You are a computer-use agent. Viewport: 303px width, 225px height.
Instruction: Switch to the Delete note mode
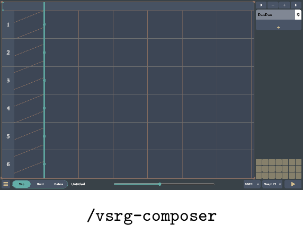coord(58,184)
